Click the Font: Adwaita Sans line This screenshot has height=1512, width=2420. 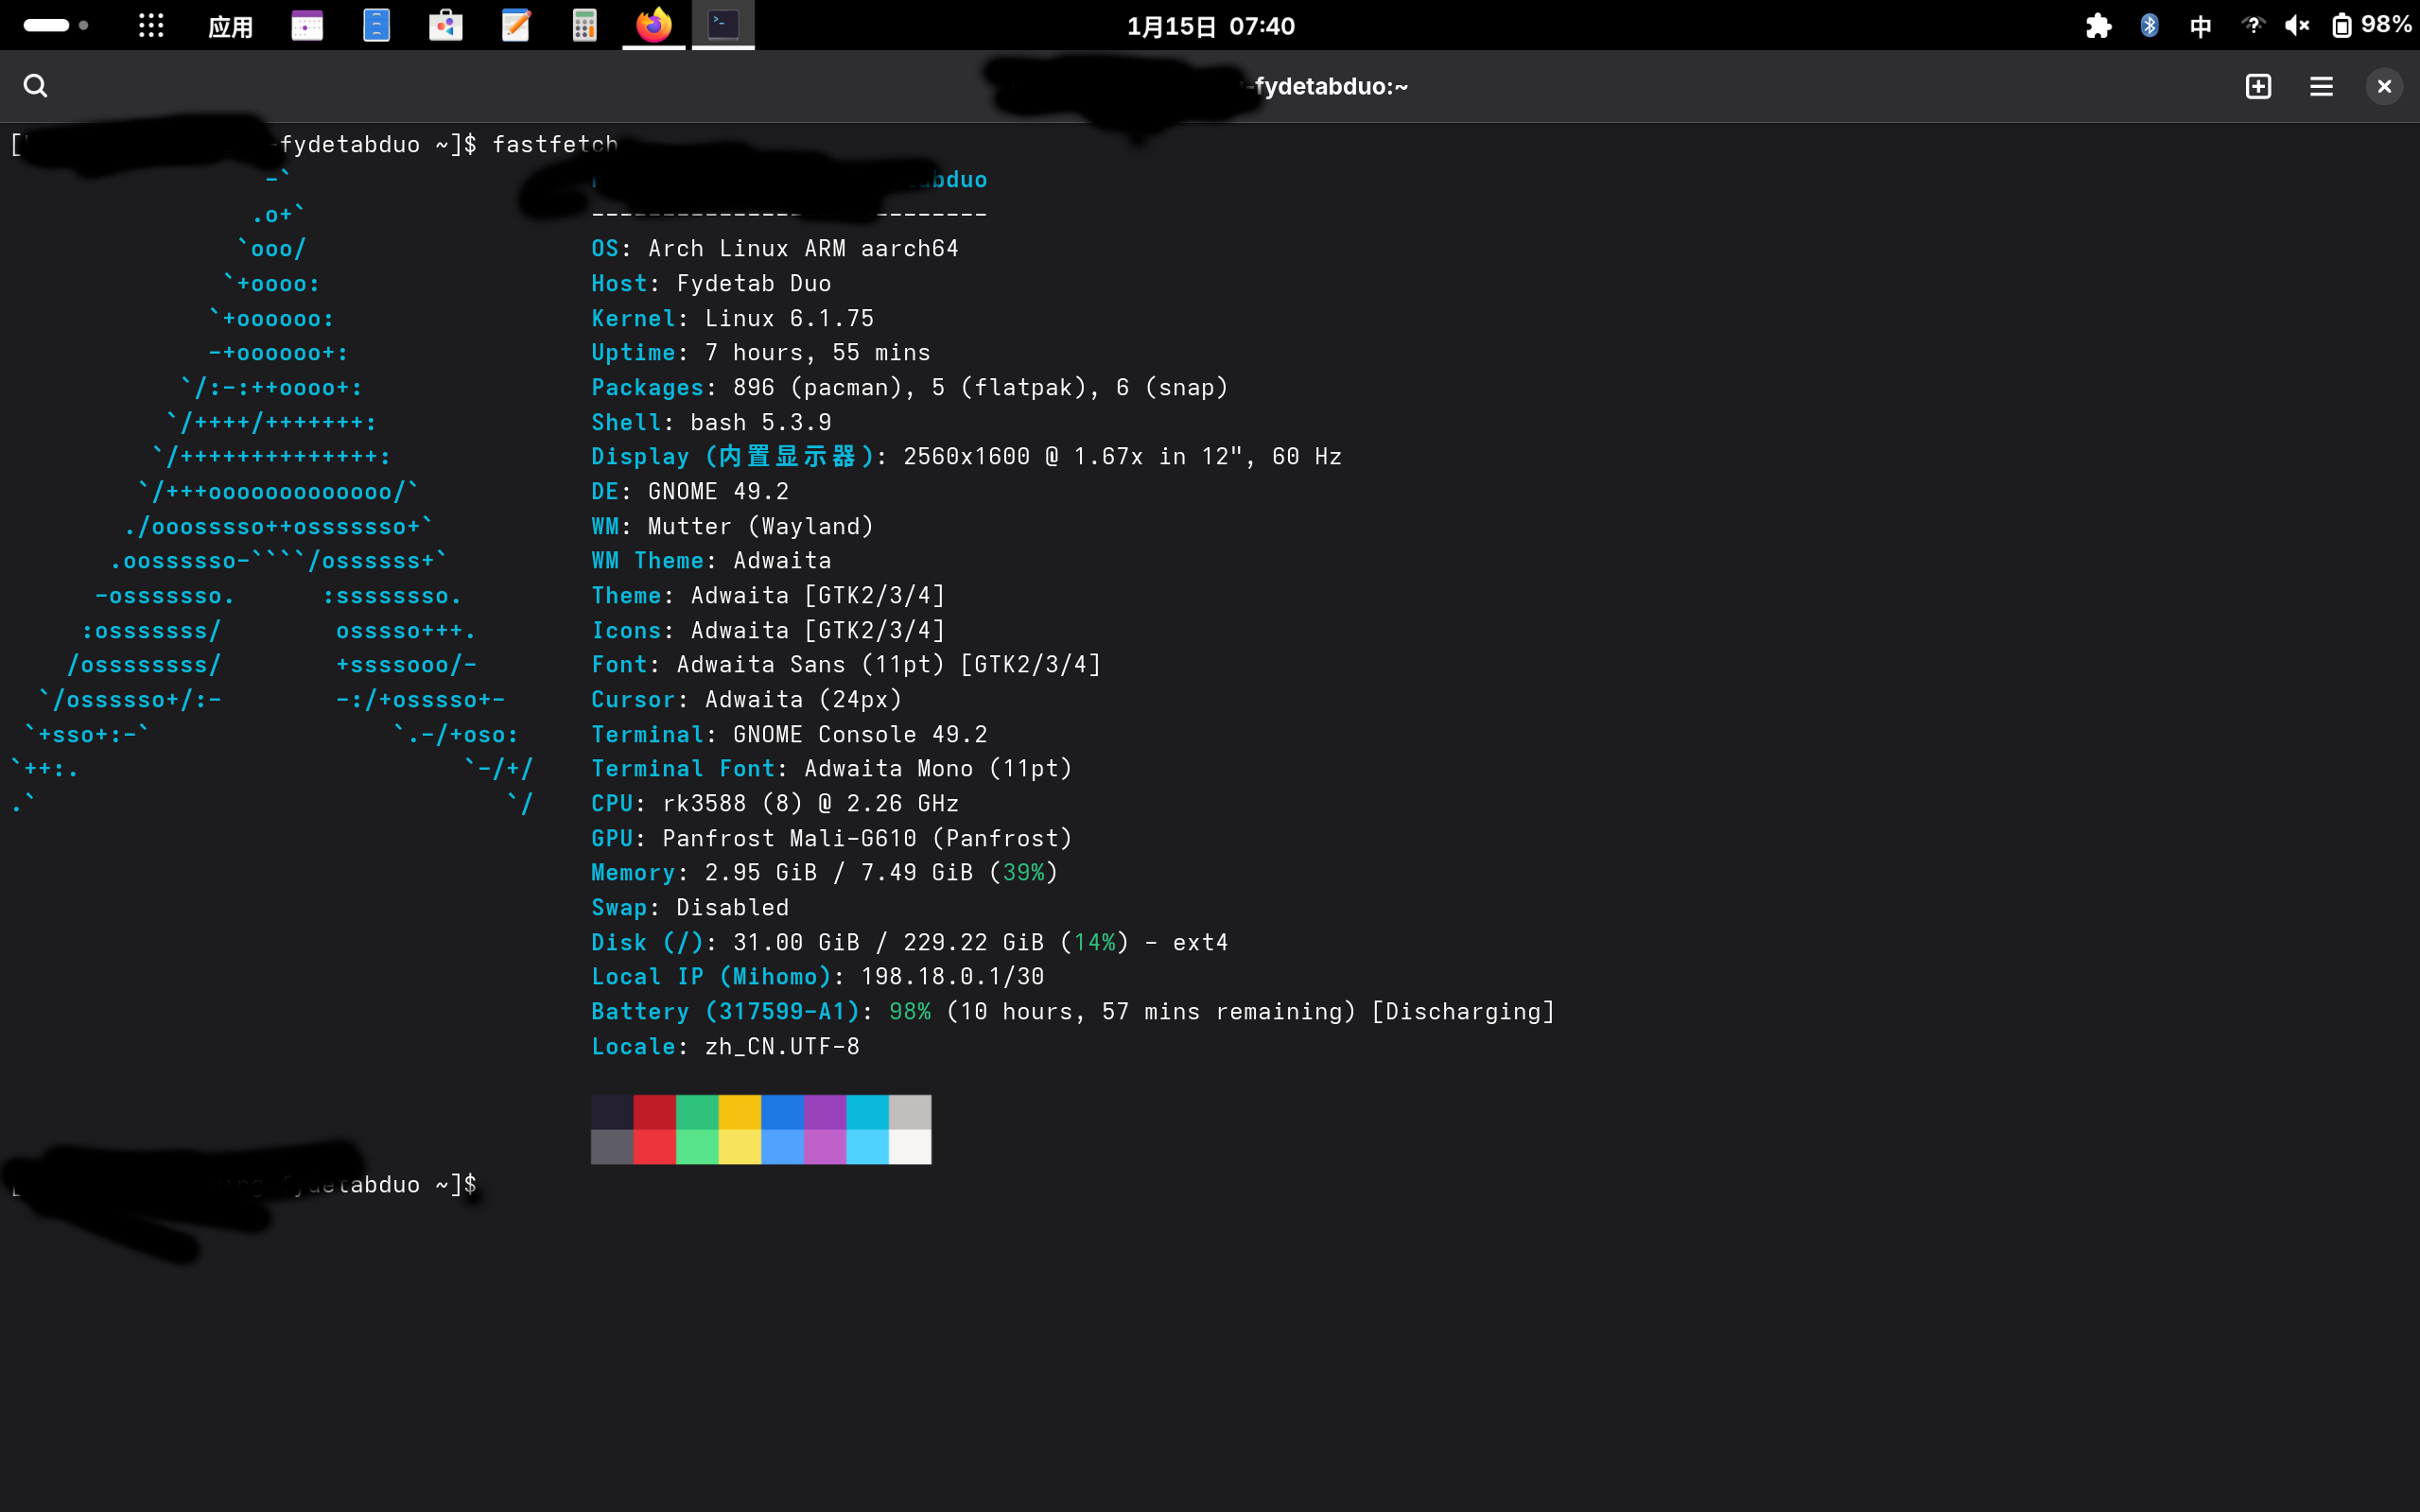coord(846,664)
